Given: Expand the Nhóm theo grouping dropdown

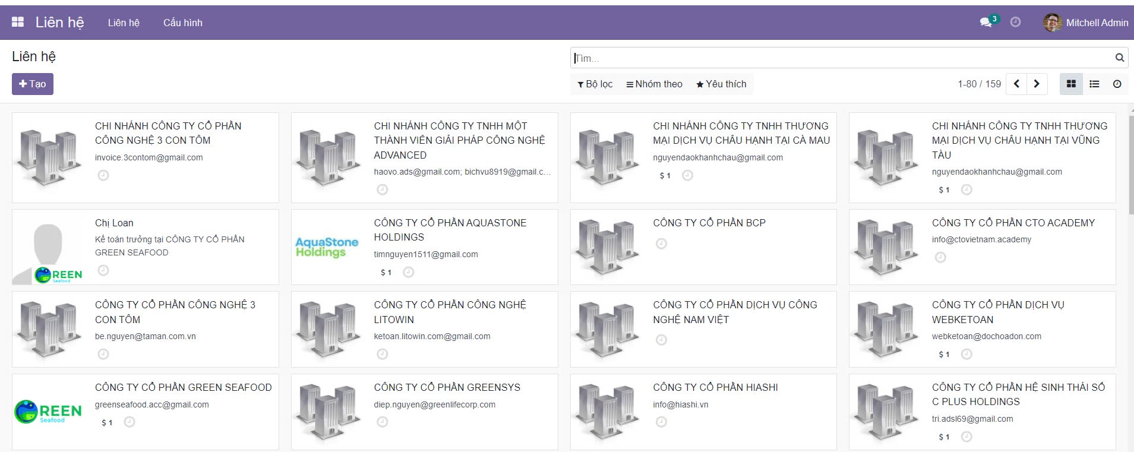Looking at the screenshot, I should (654, 84).
